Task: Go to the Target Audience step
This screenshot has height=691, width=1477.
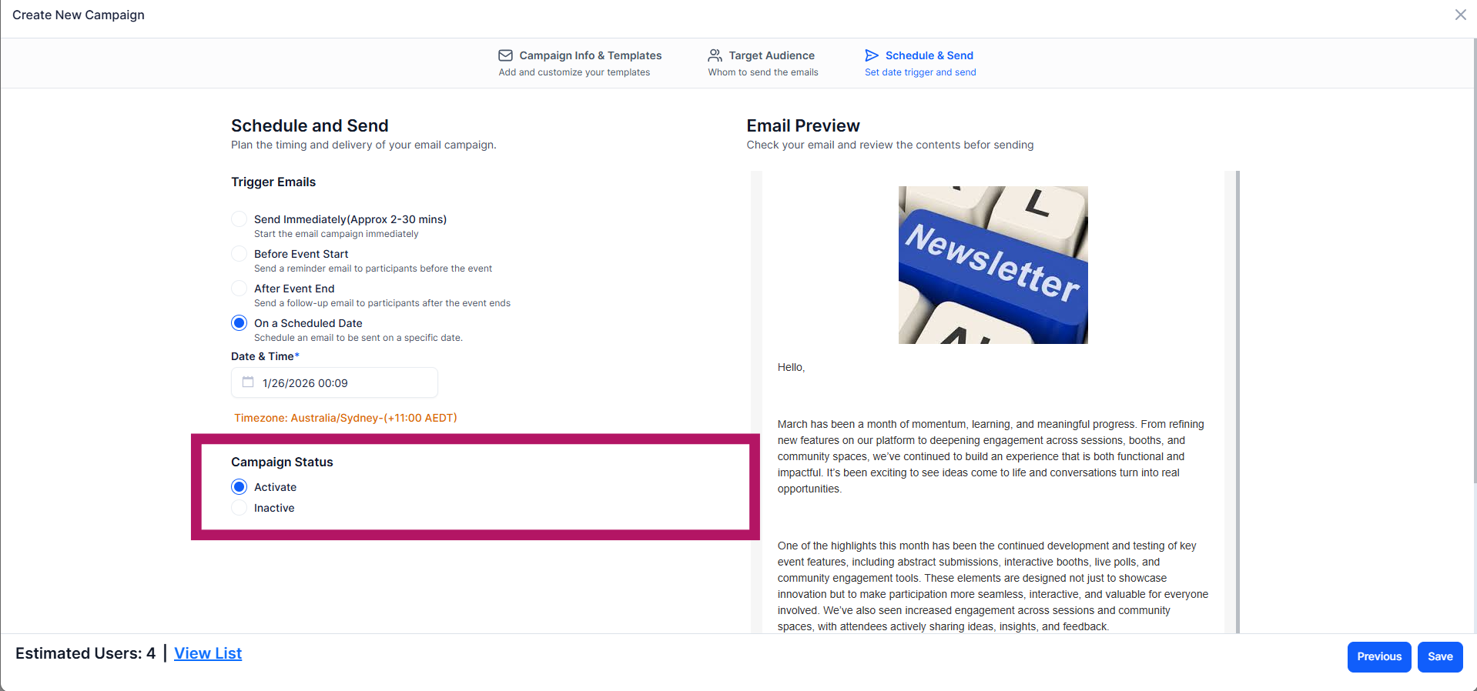Action: pos(763,63)
